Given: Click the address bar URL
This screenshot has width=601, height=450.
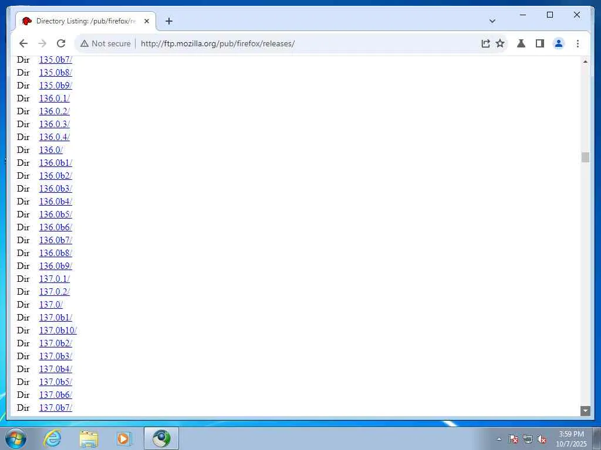Looking at the screenshot, I should click(x=218, y=43).
